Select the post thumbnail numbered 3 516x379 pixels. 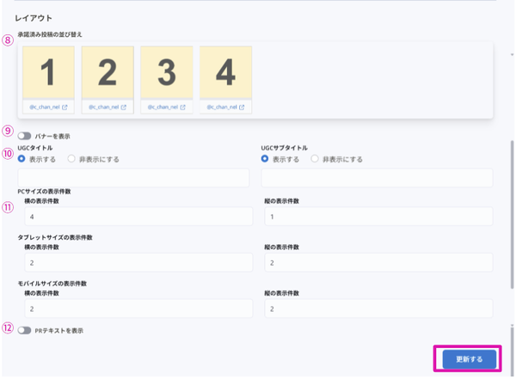click(167, 72)
